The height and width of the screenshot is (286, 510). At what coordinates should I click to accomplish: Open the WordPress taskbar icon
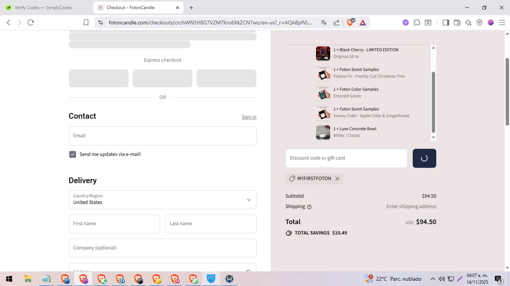(x=230, y=279)
